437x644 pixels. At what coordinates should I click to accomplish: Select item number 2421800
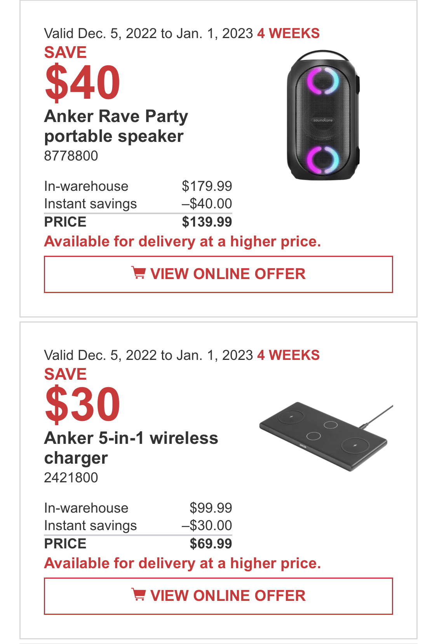point(71,478)
